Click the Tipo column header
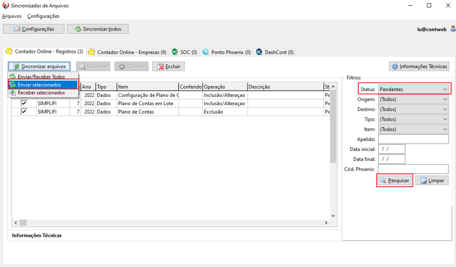This screenshot has width=456, height=267. [x=106, y=86]
